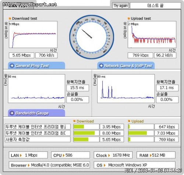Image resolution: width=184 pixels, height=175 pixels.
Task: Click the Try again button
Action: (120, 6)
